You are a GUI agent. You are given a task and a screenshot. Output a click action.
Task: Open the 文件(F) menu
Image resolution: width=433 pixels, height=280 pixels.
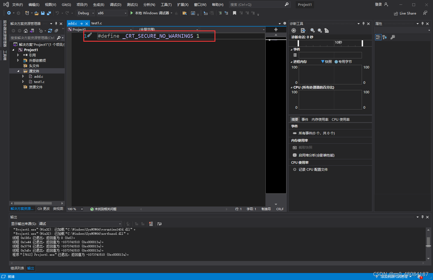pyautogui.click(x=17, y=4)
